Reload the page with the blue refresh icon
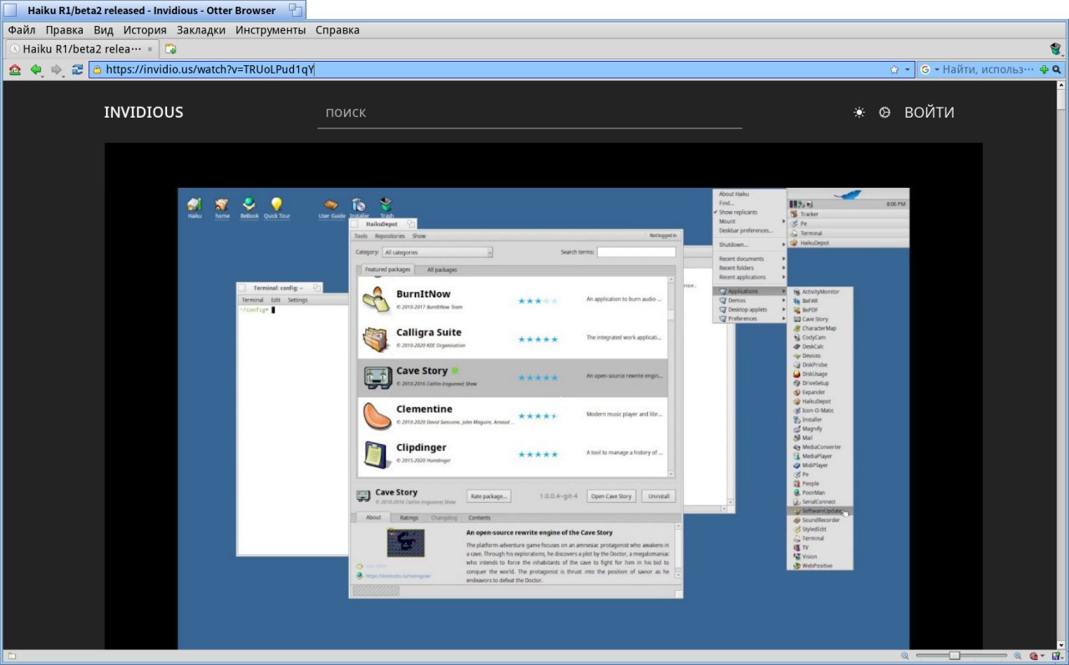 pos(78,70)
